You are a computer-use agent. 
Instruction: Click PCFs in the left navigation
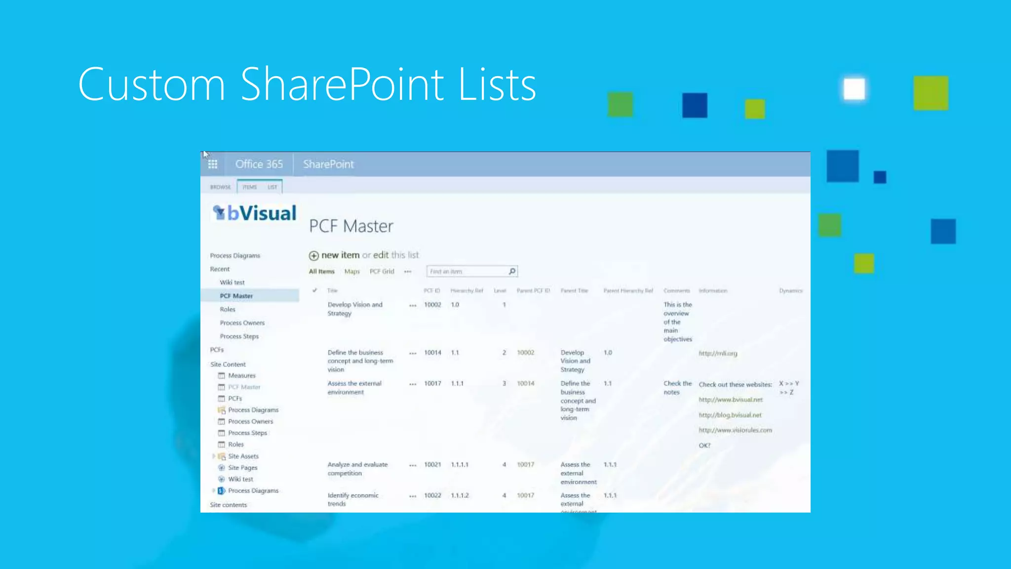tap(217, 350)
